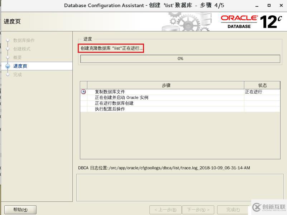The height and width of the screenshot is (215, 287).
Task: Click the 进度页 step bullet icon
Action: [x=8, y=66]
